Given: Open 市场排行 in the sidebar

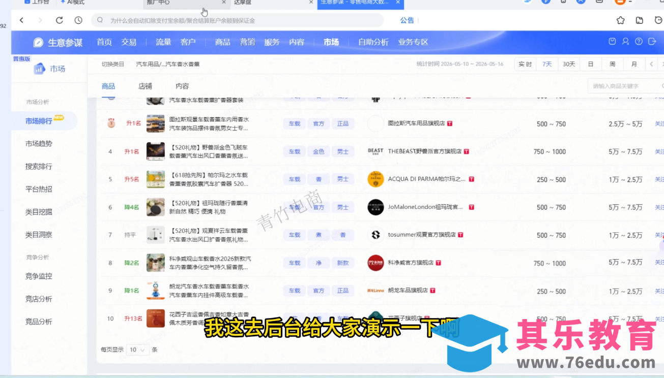Looking at the screenshot, I should coord(39,121).
